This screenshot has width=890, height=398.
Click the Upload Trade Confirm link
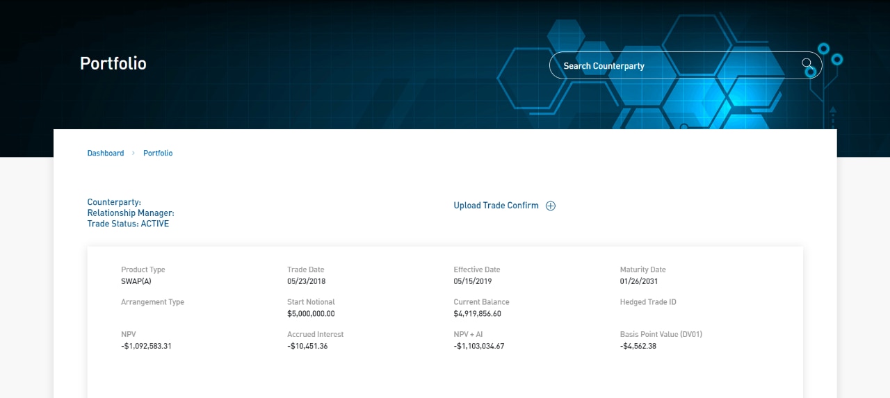(x=496, y=206)
